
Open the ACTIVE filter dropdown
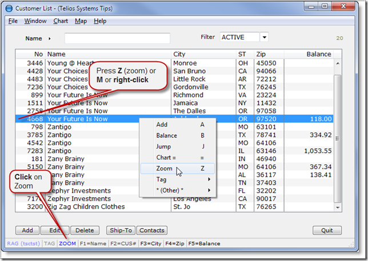click(264, 38)
